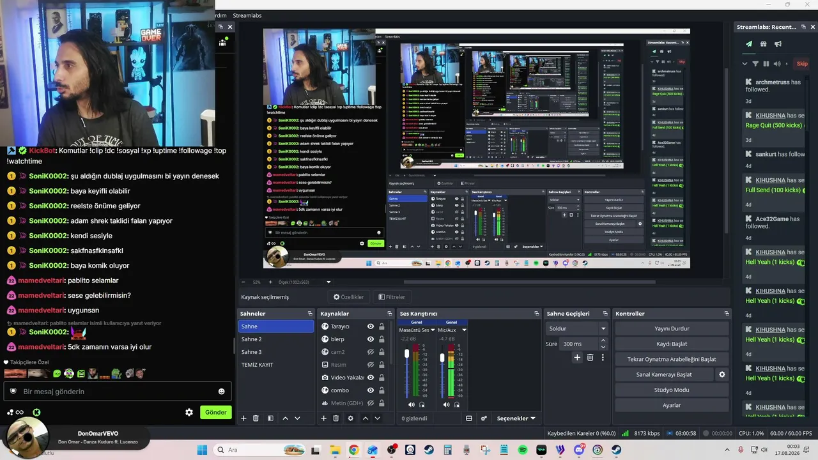Click the Streamlabs test alert megaphone icon

pos(778,44)
